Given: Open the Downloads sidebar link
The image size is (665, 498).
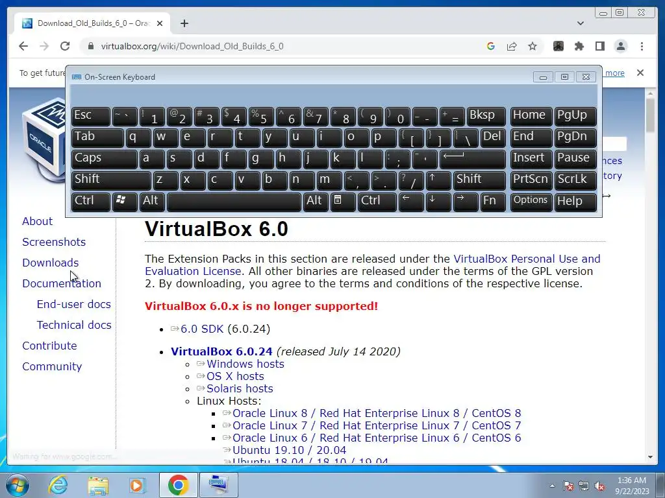Looking at the screenshot, I should 51,263.
